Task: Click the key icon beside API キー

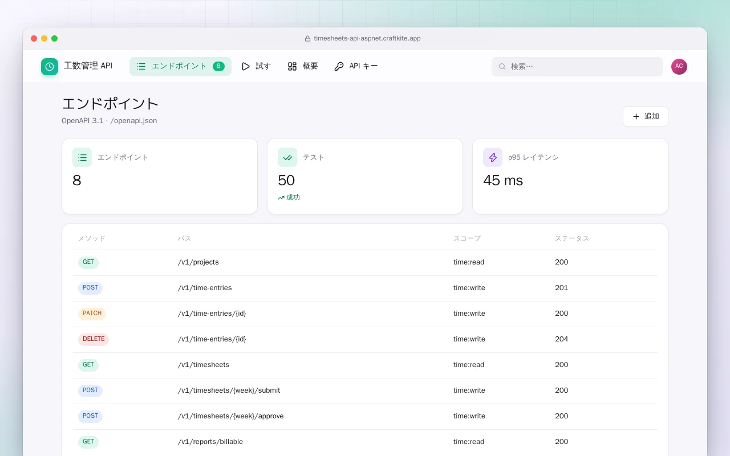Action: click(339, 66)
